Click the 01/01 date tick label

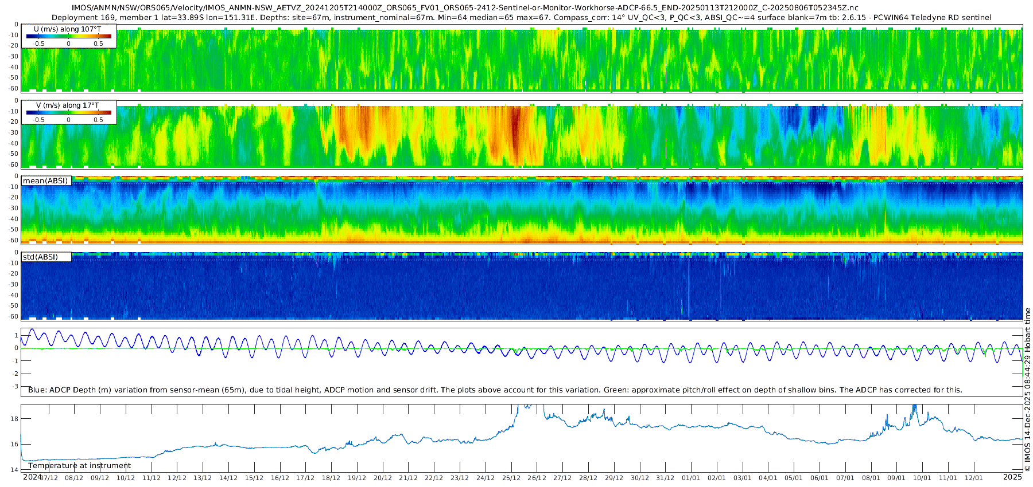(x=691, y=478)
